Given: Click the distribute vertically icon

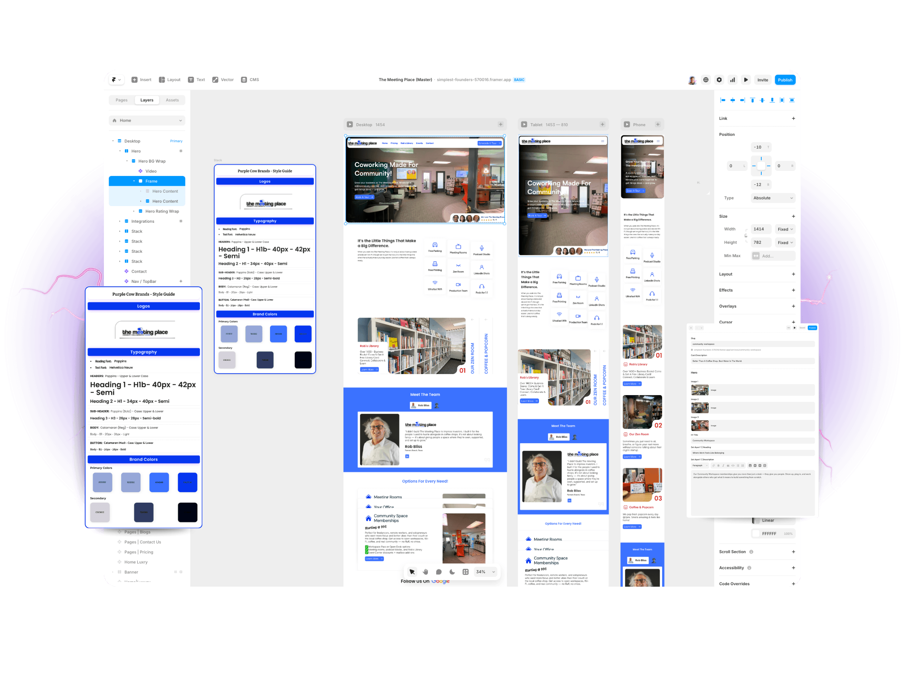Looking at the screenshot, I should coord(792,100).
